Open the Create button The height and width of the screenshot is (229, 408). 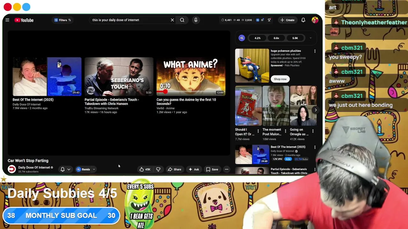(287, 20)
